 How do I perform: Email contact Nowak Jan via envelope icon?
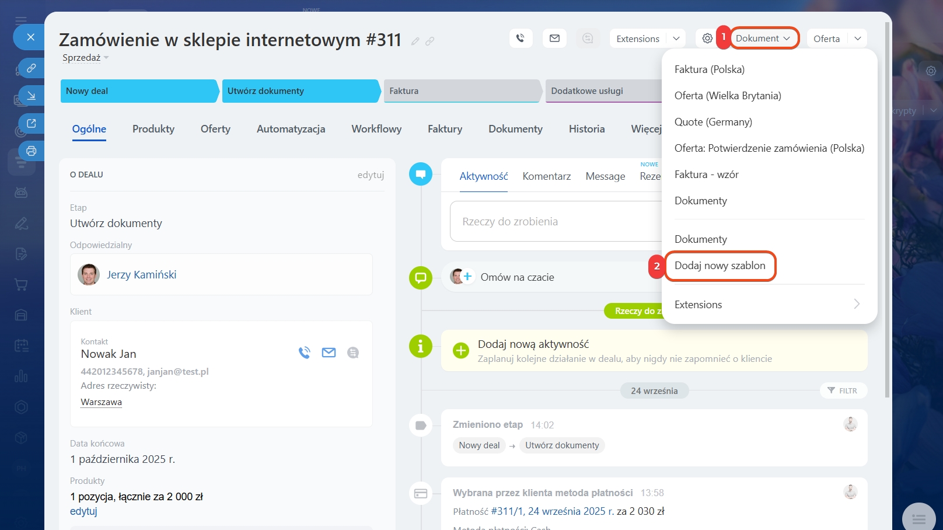[329, 353]
